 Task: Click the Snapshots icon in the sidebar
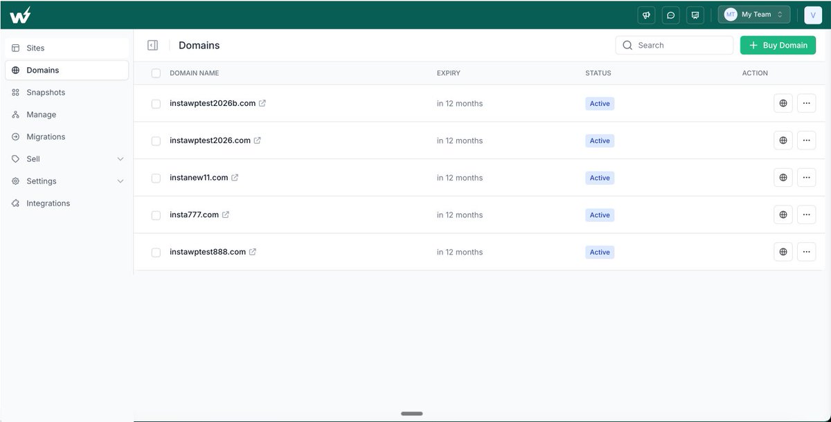point(16,92)
